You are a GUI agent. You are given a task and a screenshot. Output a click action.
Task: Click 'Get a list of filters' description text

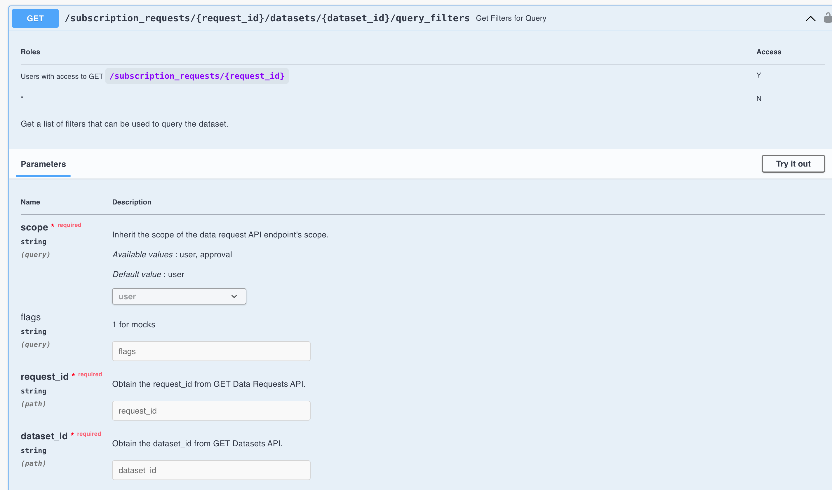[125, 124]
